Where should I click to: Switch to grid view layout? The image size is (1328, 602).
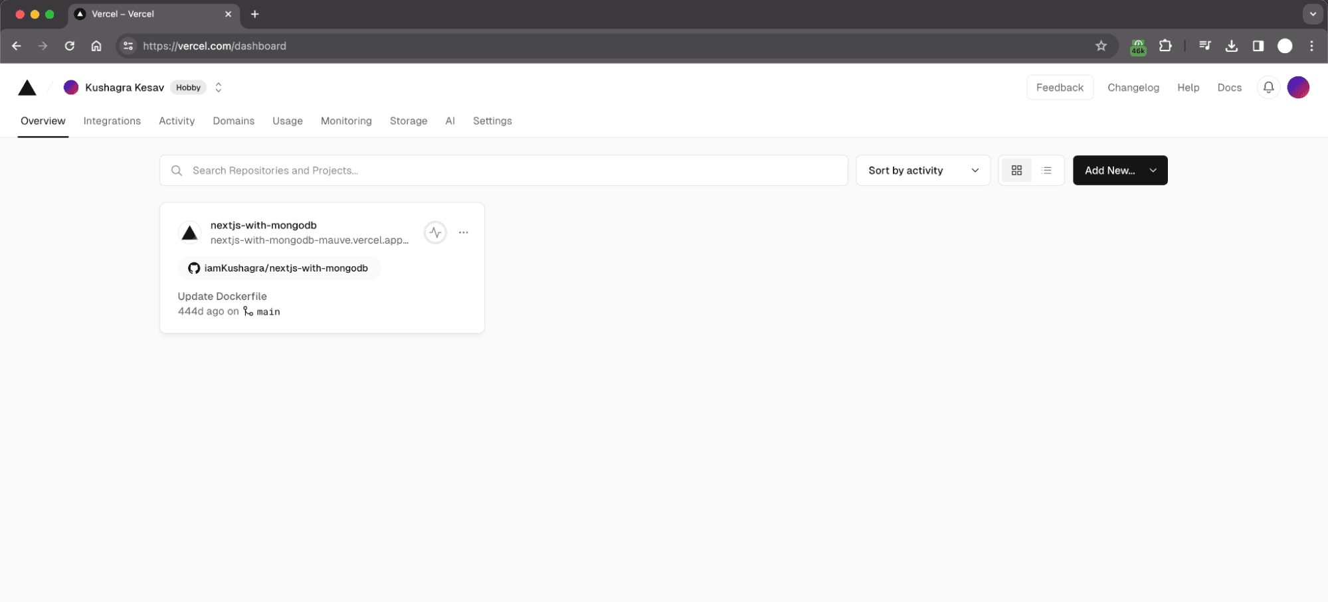point(1016,171)
